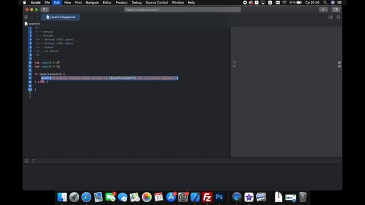Open the Window menu
The image size is (365, 205).
coord(178,2)
